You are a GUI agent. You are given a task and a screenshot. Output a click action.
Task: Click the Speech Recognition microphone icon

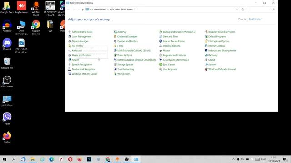point(70,64)
